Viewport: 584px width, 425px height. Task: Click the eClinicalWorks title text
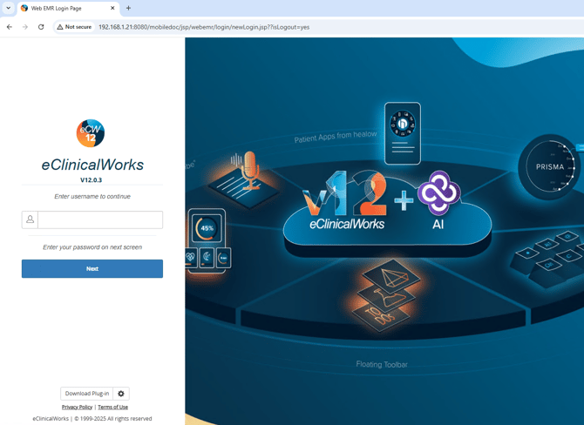[x=92, y=165]
